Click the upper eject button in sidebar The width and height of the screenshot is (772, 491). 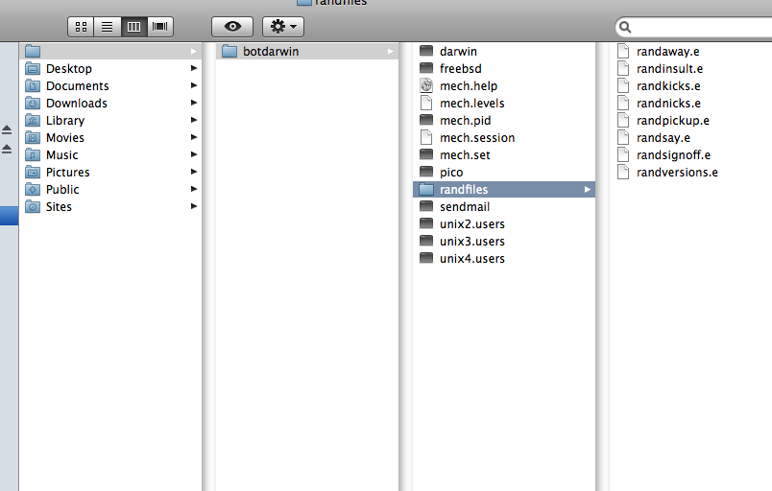point(7,130)
